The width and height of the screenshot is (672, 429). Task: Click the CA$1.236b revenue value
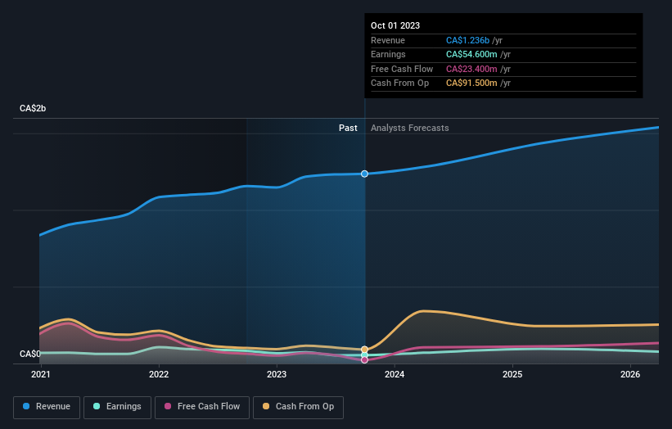[x=467, y=40]
